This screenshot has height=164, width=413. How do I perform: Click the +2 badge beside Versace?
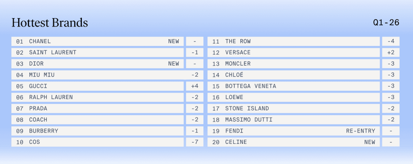tap(390, 52)
